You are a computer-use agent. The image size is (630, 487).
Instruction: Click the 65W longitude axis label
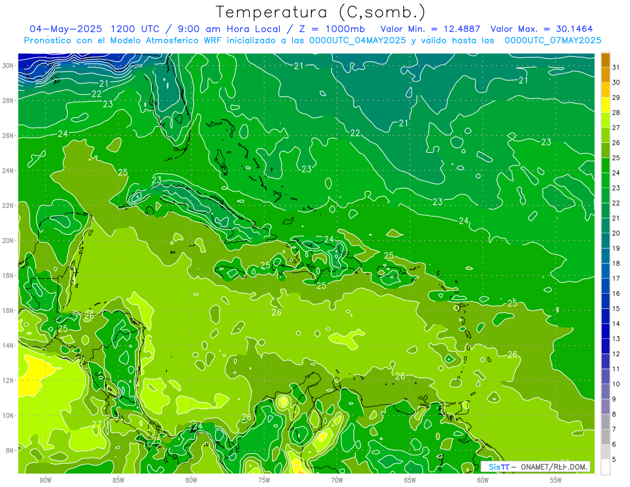[410, 480]
